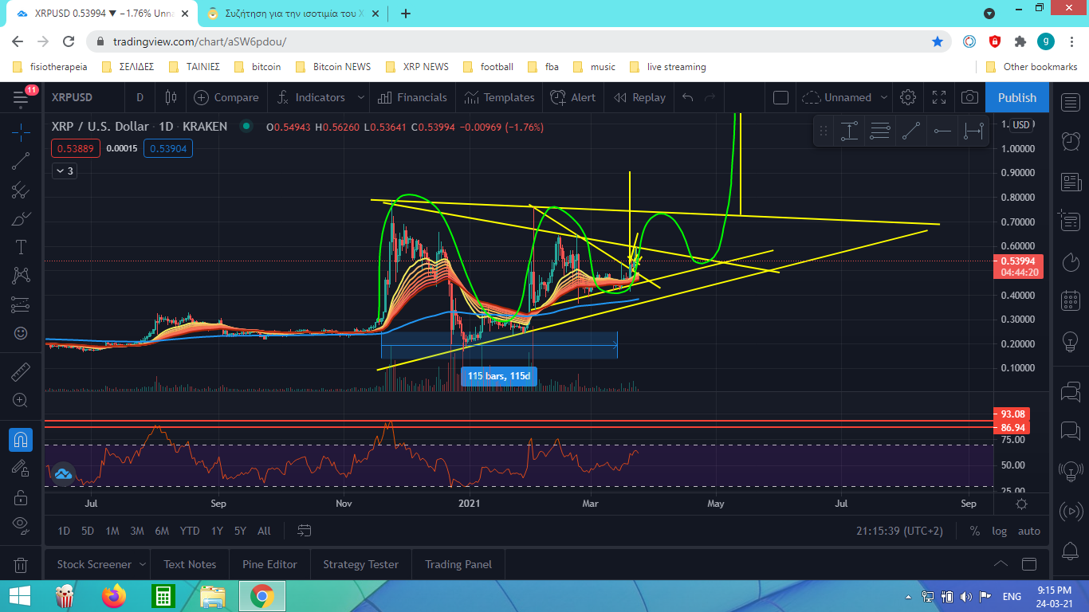Click the blue Publish button

1016,97
